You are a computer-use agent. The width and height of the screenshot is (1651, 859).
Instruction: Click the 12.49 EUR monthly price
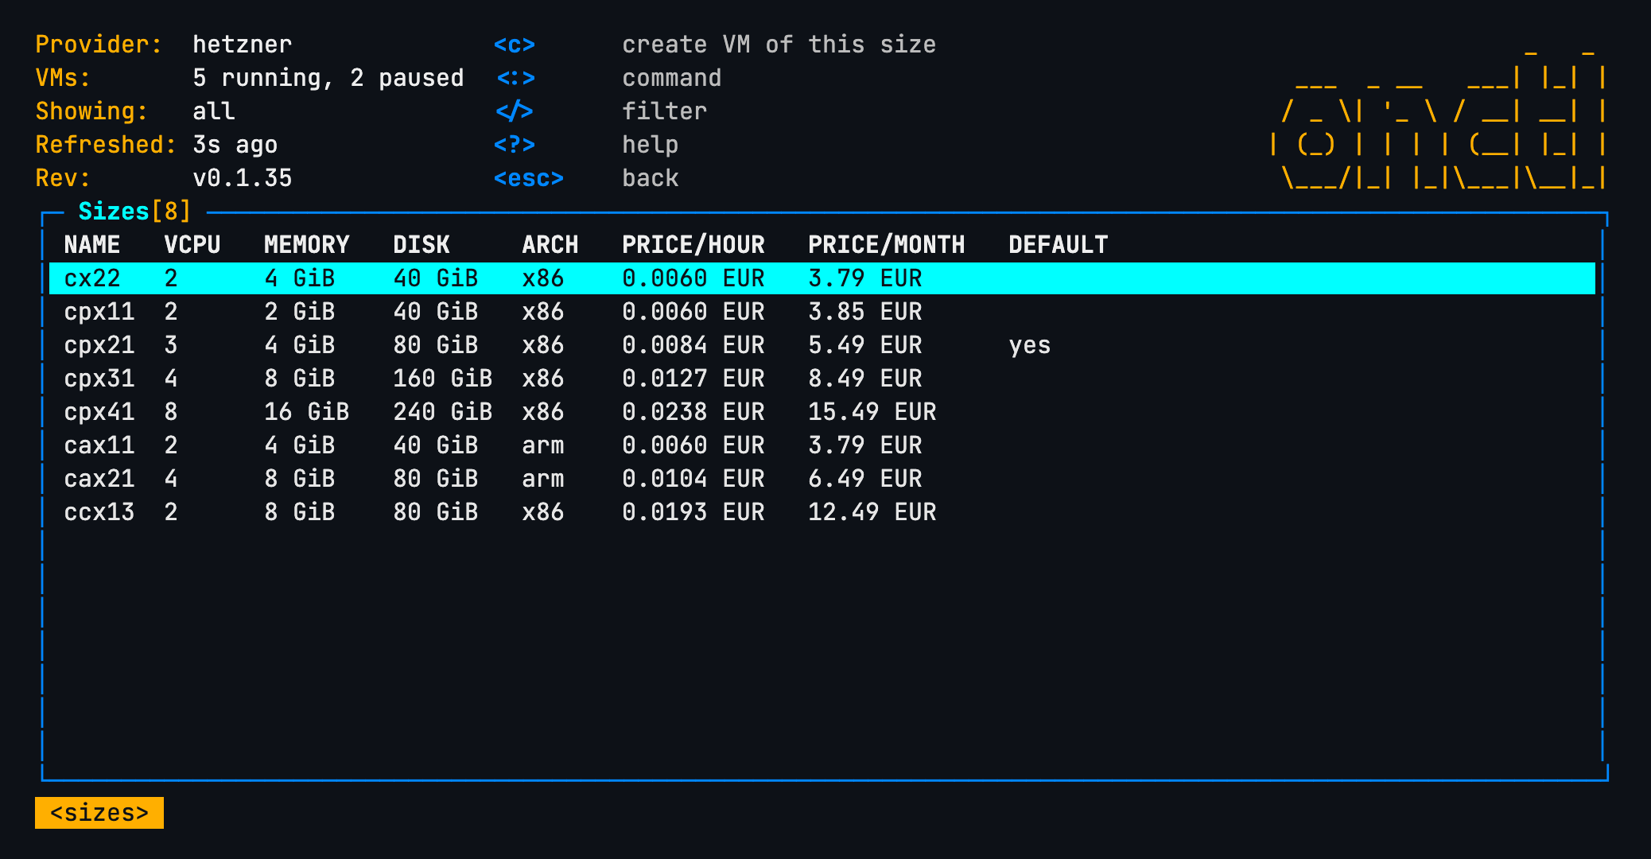click(x=872, y=512)
